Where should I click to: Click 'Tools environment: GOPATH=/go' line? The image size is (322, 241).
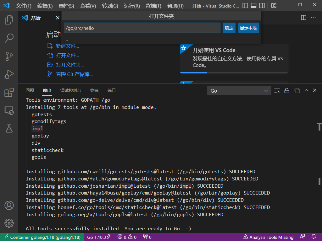68,100
